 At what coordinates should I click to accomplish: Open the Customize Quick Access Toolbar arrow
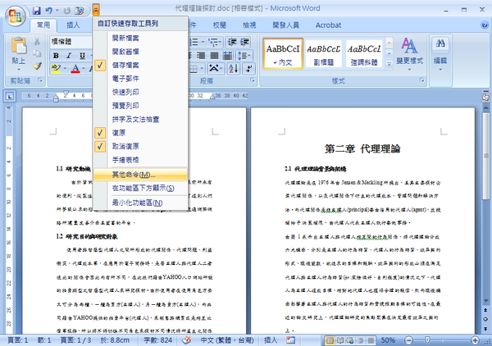[96, 11]
